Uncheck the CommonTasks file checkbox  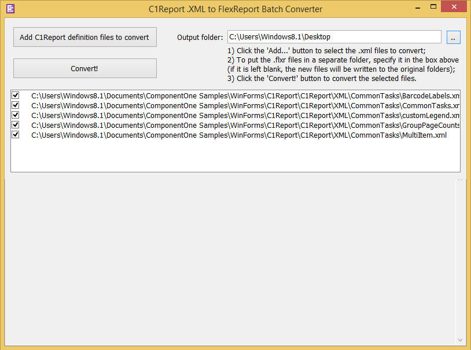[16, 105]
